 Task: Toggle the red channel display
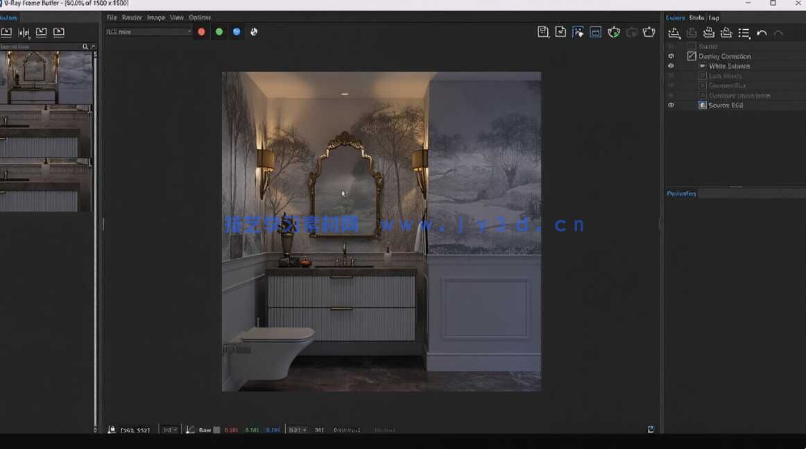tap(200, 31)
